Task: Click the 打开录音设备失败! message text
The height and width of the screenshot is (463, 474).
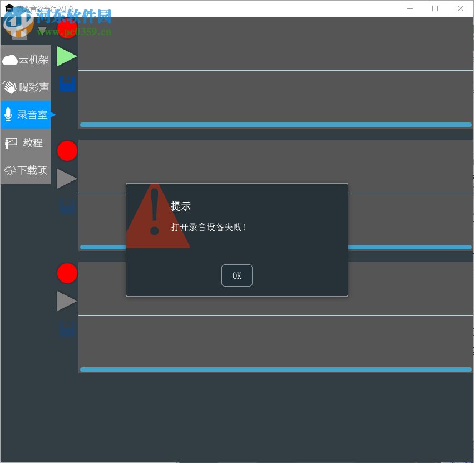Action: (x=208, y=227)
